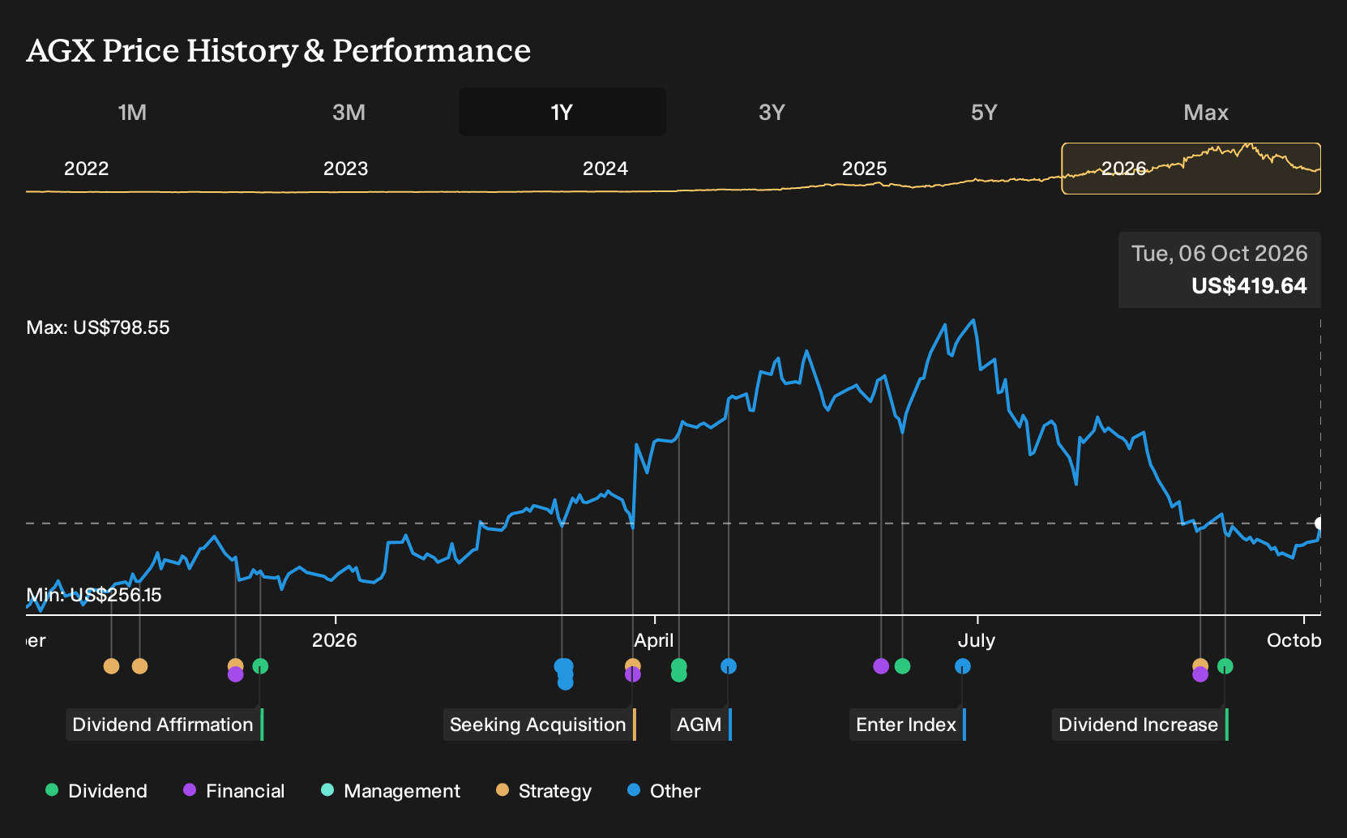Click the purple financial marker near Enter Index
This screenshot has width=1347, height=838.
pos(881,666)
